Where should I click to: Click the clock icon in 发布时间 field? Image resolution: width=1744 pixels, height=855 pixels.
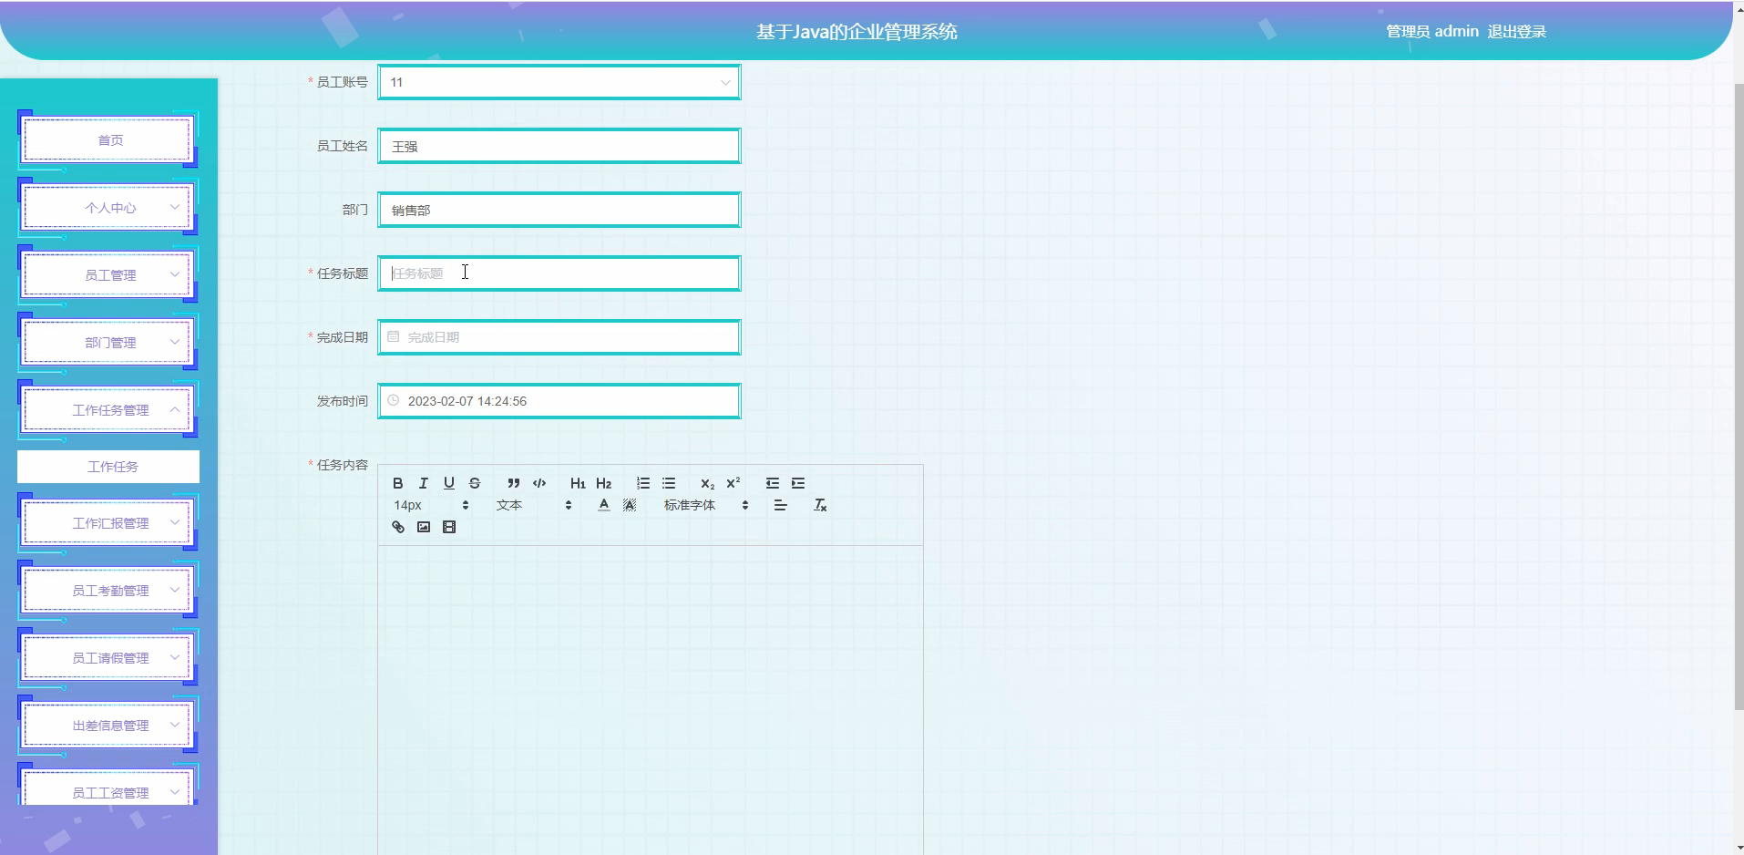pos(394,400)
